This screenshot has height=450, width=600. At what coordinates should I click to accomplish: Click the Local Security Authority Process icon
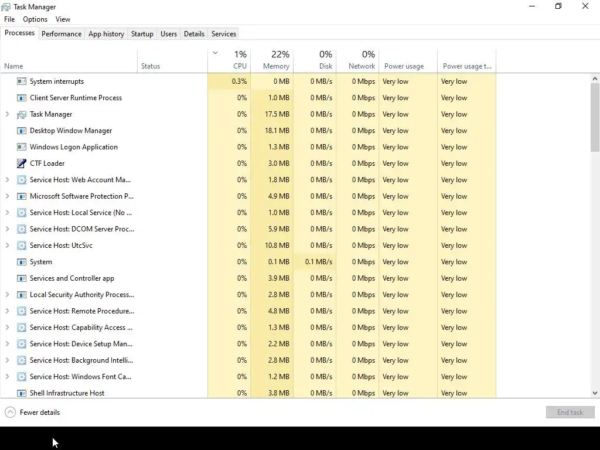pyautogui.click(x=22, y=295)
